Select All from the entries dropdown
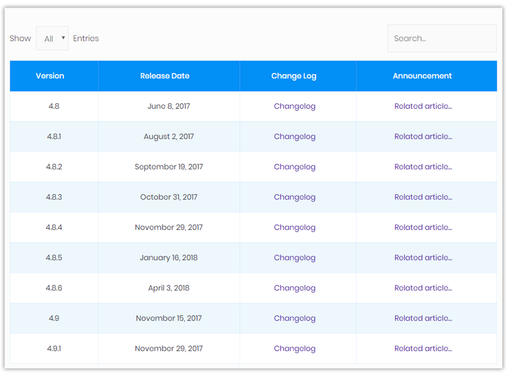507x375 pixels. click(x=49, y=38)
